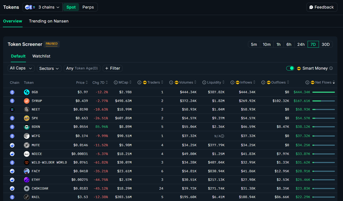The width and height of the screenshot is (343, 201).
Task: Open the 3 chains selector dropdown
Action: pyautogui.click(x=43, y=7)
